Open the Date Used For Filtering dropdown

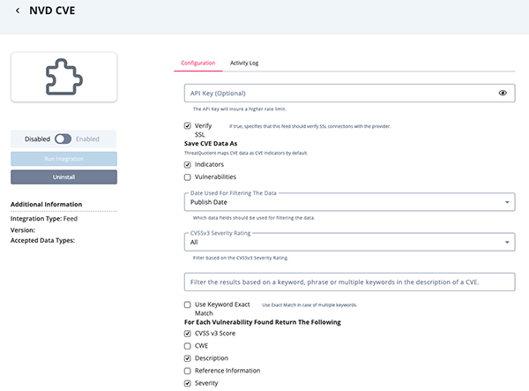(349, 202)
